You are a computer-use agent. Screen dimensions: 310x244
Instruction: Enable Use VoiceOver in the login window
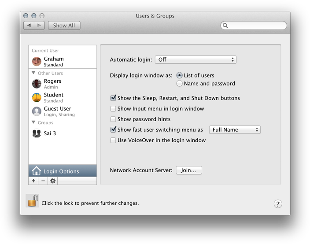coord(113,140)
